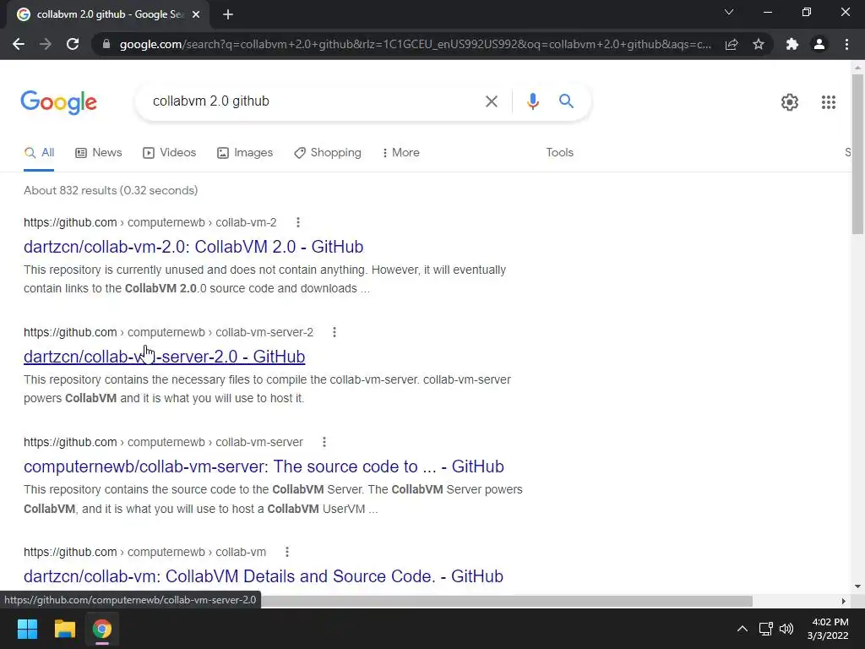Click the vertical scrollbar thumb
865x649 pixels.
(857, 155)
